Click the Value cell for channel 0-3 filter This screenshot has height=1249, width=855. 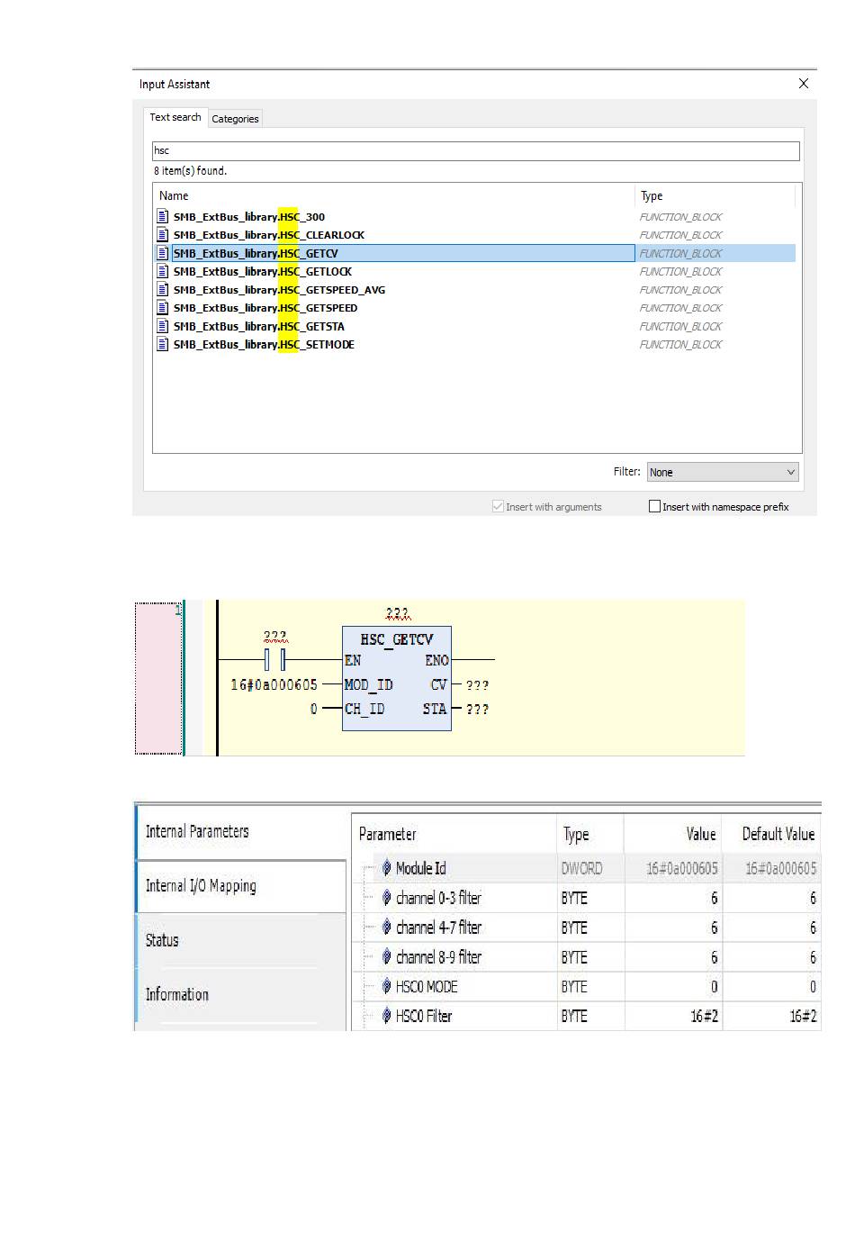(x=673, y=898)
